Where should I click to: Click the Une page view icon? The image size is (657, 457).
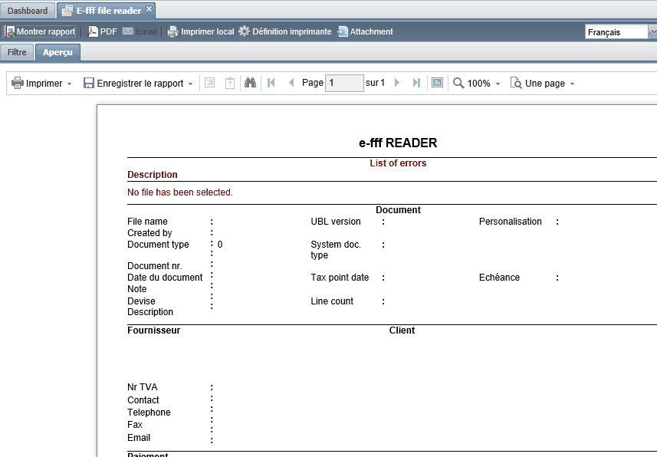516,83
